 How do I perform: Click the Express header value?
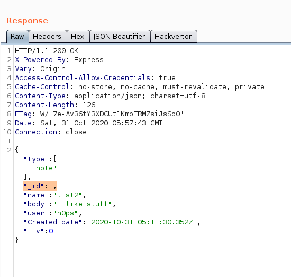coord(89,60)
